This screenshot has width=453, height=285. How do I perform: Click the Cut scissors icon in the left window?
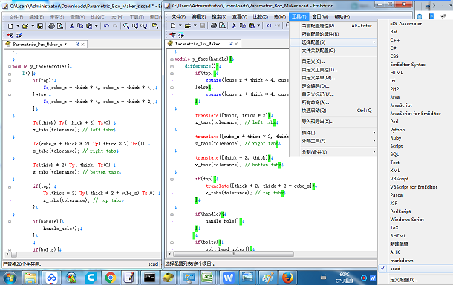pos(71,26)
